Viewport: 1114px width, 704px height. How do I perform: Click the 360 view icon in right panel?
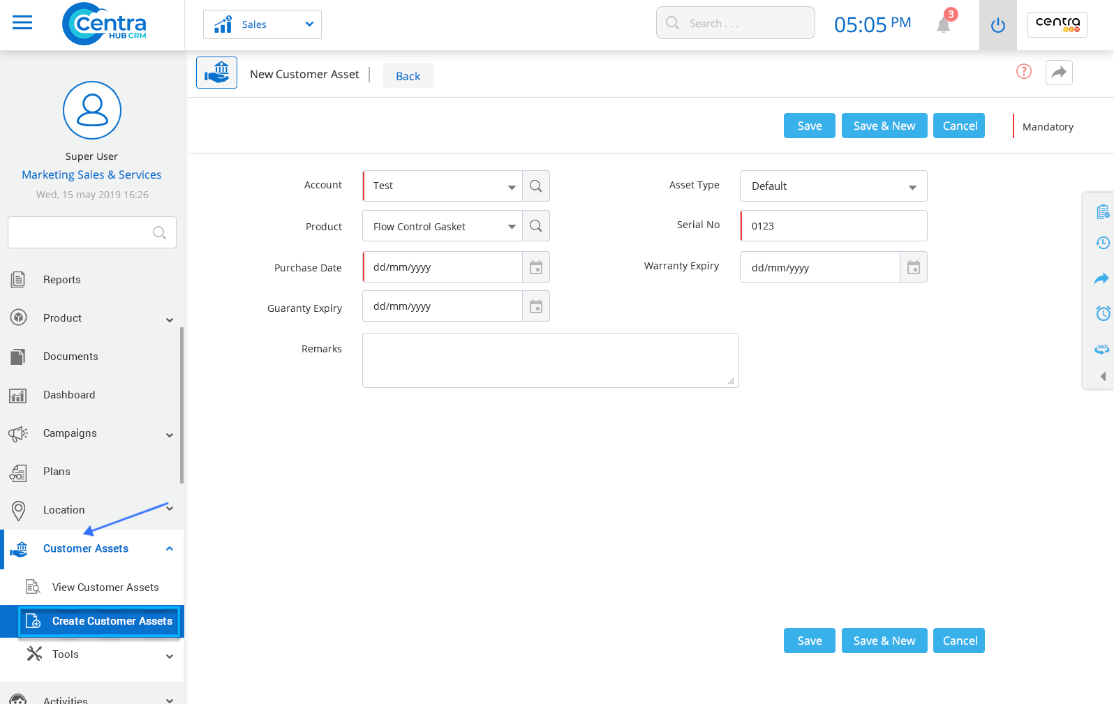pos(1102,349)
